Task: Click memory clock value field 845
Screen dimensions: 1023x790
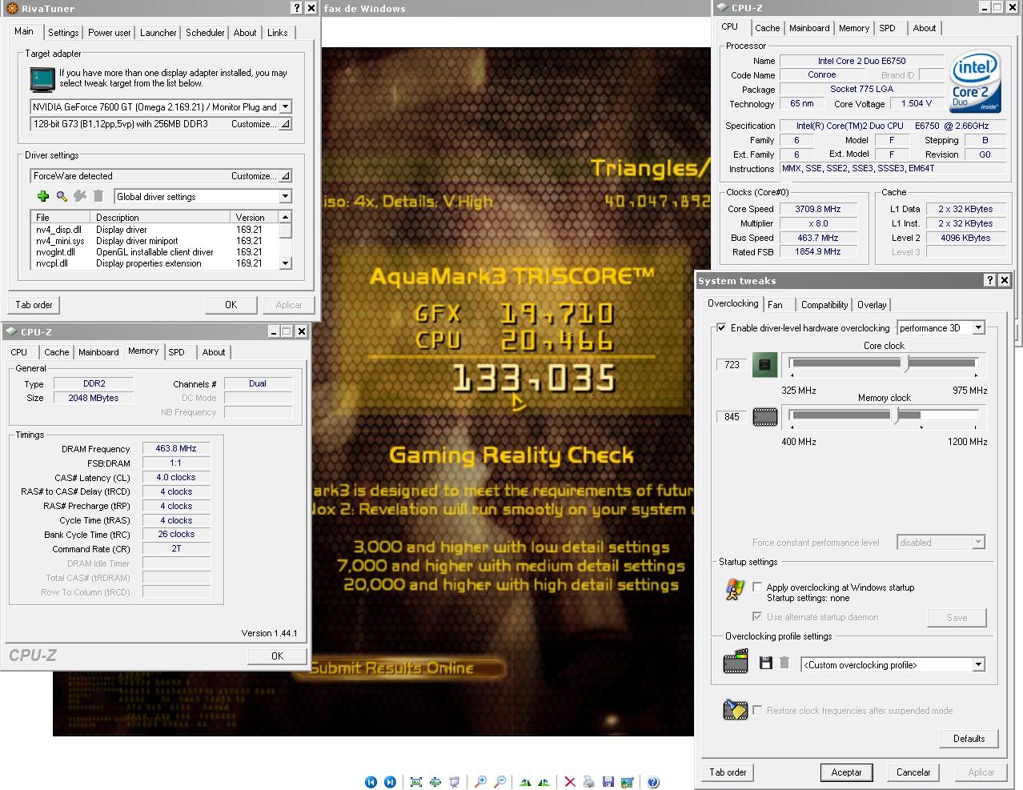Action: tap(732, 417)
